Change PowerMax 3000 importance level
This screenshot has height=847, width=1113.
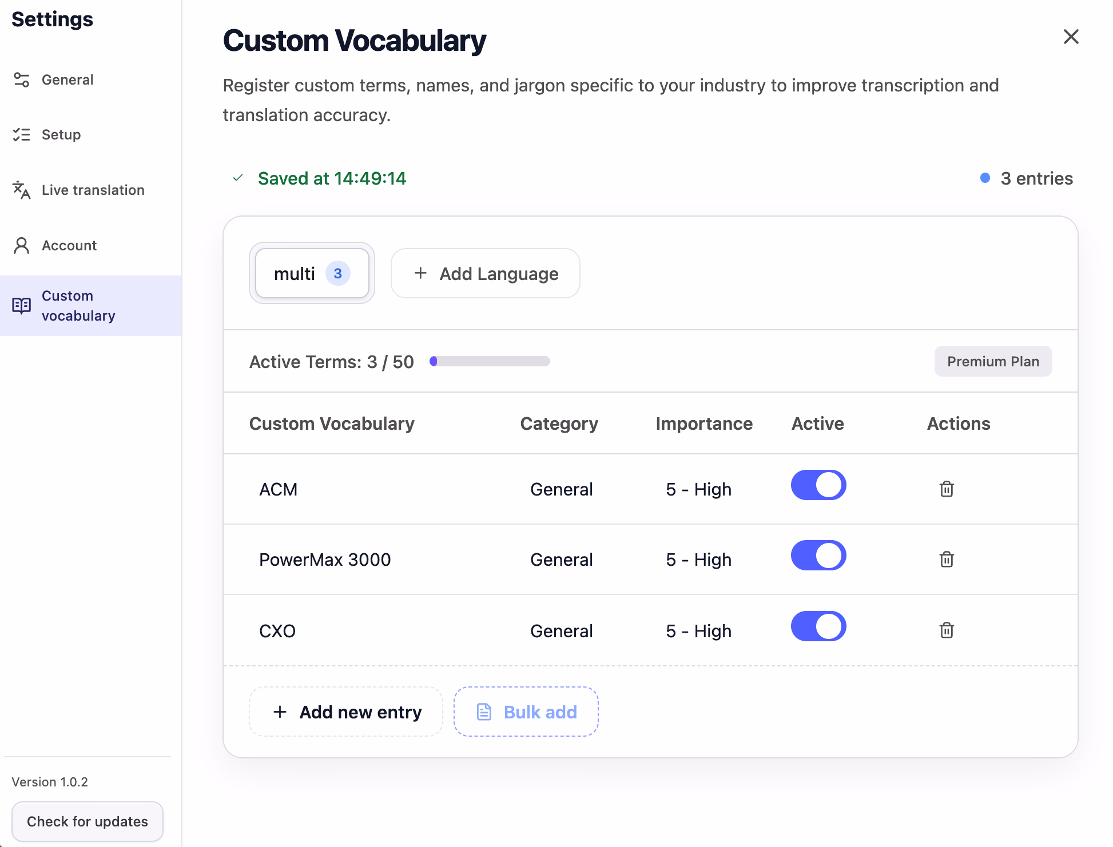[698, 560]
